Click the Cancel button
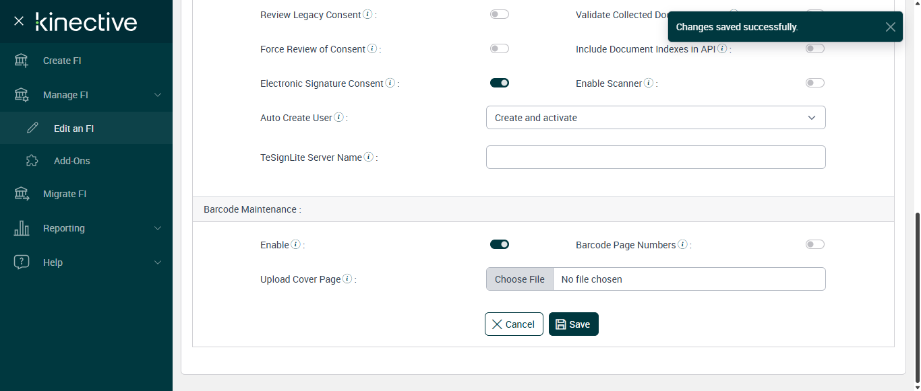Viewport: 921px width, 391px height. click(x=514, y=324)
